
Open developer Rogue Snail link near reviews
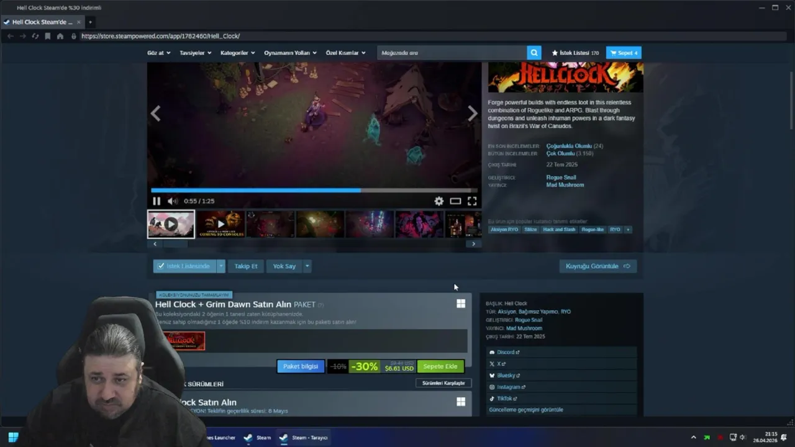click(561, 178)
